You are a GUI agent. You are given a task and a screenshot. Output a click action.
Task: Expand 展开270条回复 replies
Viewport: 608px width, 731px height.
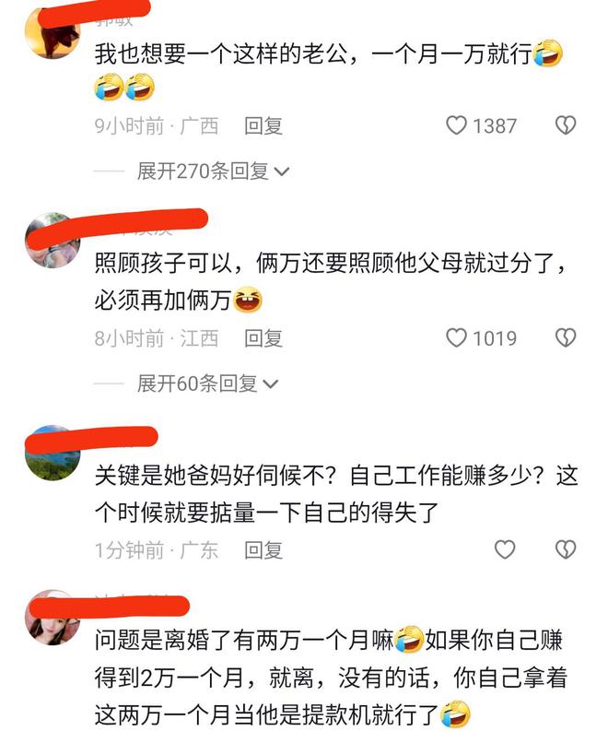[x=213, y=171]
